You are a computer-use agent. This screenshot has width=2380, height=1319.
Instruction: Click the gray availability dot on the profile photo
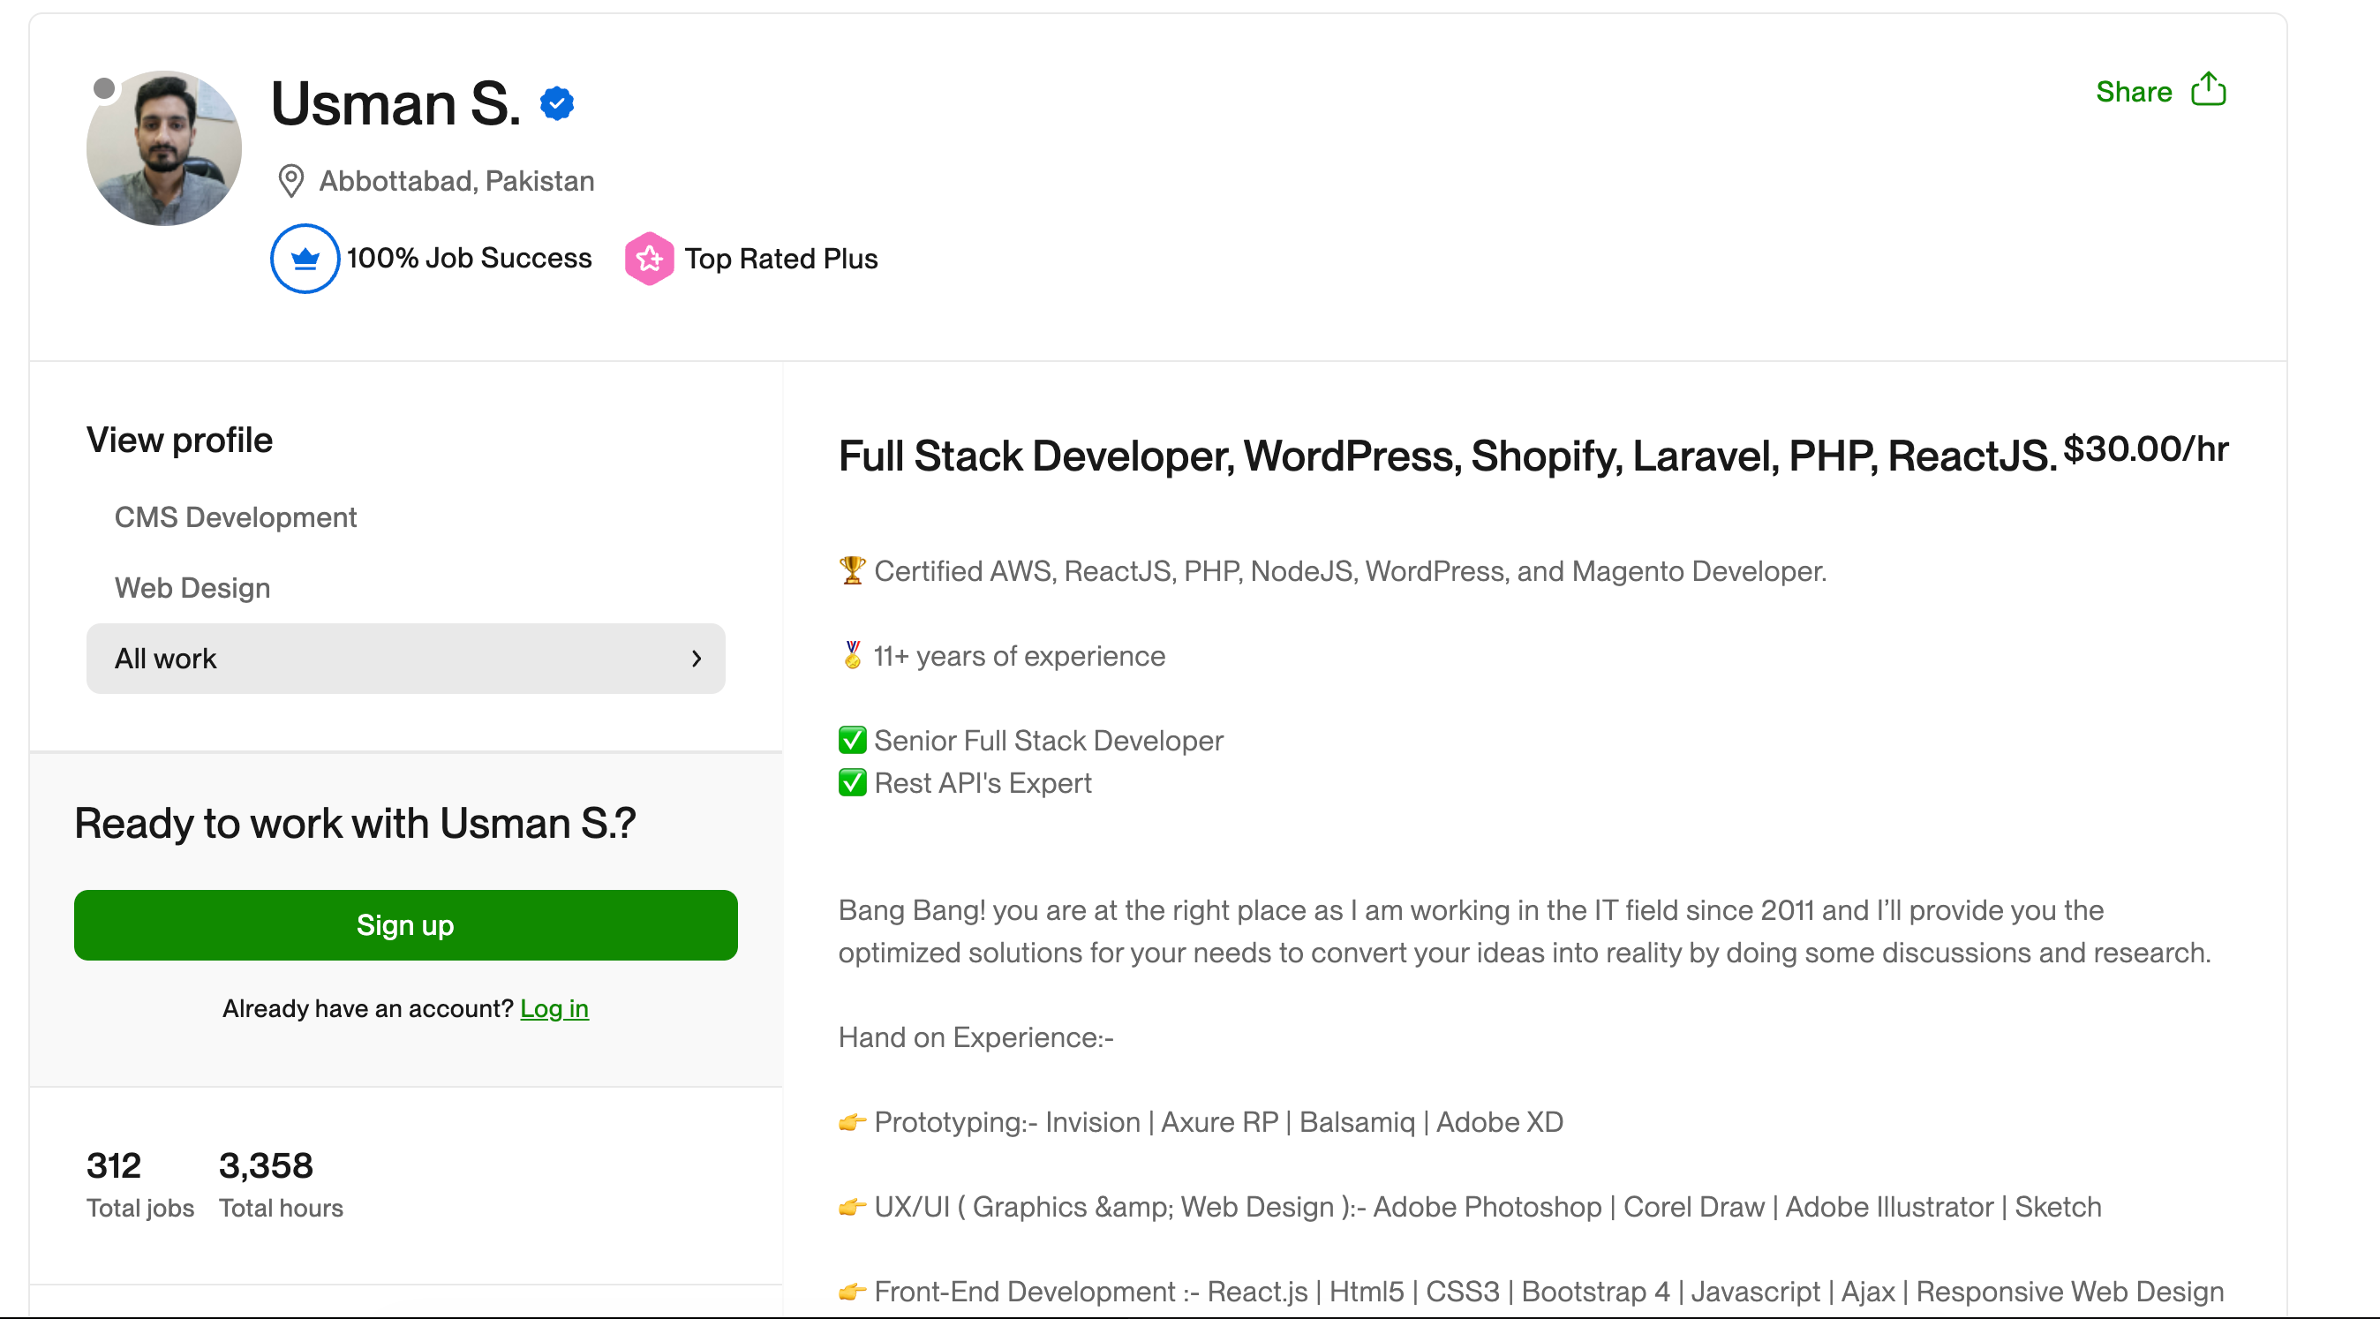pyautogui.click(x=104, y=87)
